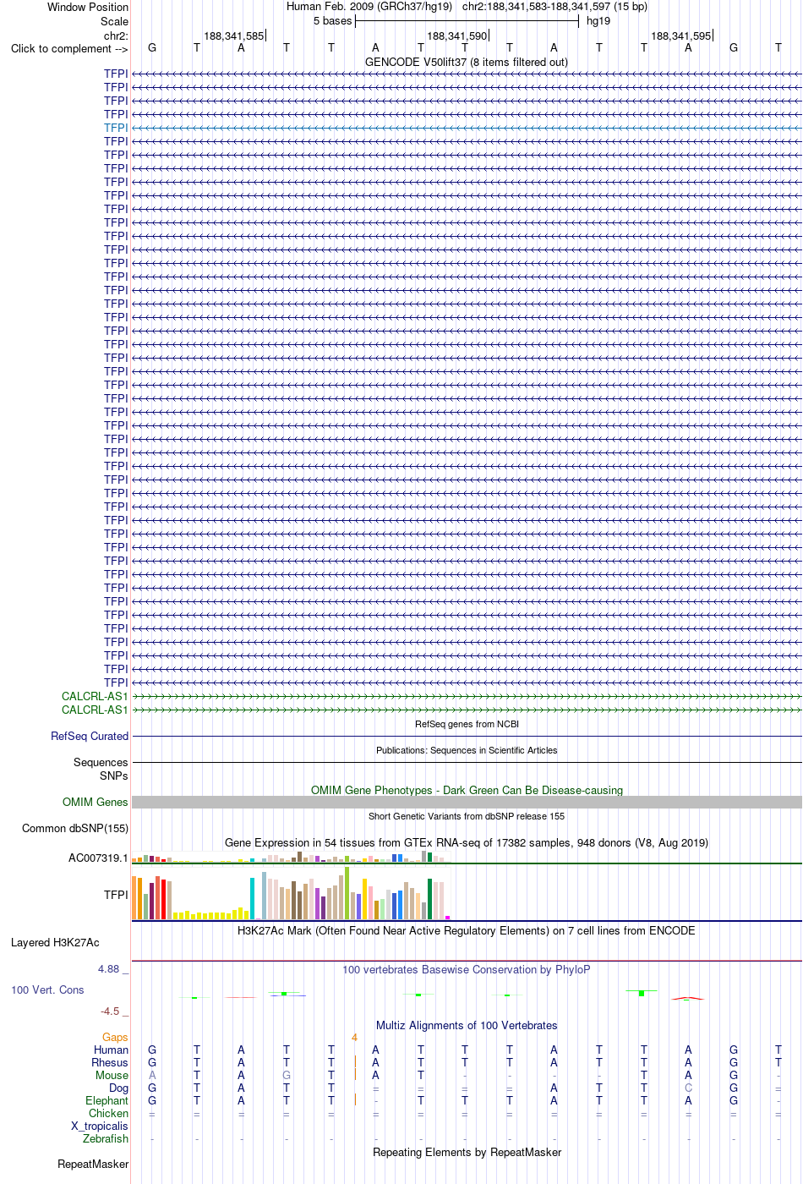Viewport: 803px width, 1184px height.
Task: Select the 188,341,595 position marker
Action: coord(681,36)
